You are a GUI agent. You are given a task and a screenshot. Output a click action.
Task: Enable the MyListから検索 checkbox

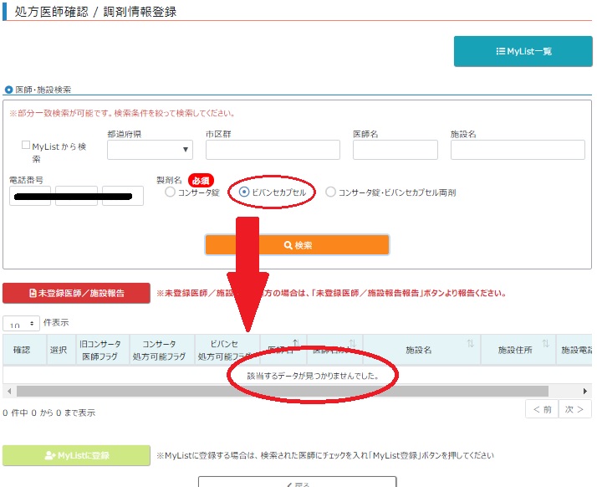click(x=26, y=146)
